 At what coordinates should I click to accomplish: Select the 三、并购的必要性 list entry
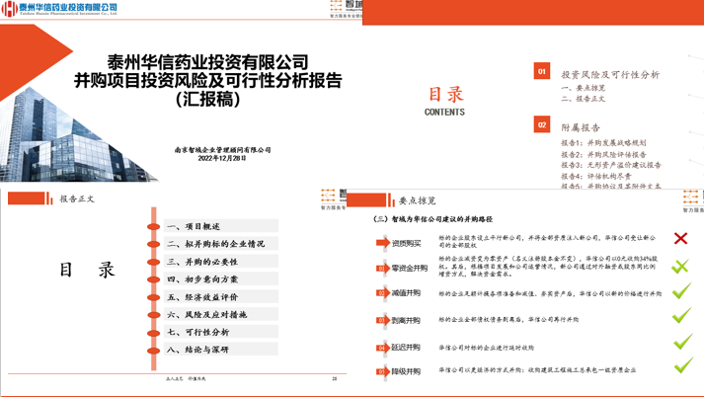click(221, 262)
